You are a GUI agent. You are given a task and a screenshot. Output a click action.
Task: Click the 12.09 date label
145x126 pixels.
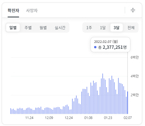coord(49,118)
